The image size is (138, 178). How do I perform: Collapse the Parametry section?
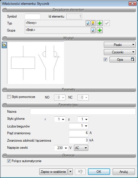coord(5,89)
